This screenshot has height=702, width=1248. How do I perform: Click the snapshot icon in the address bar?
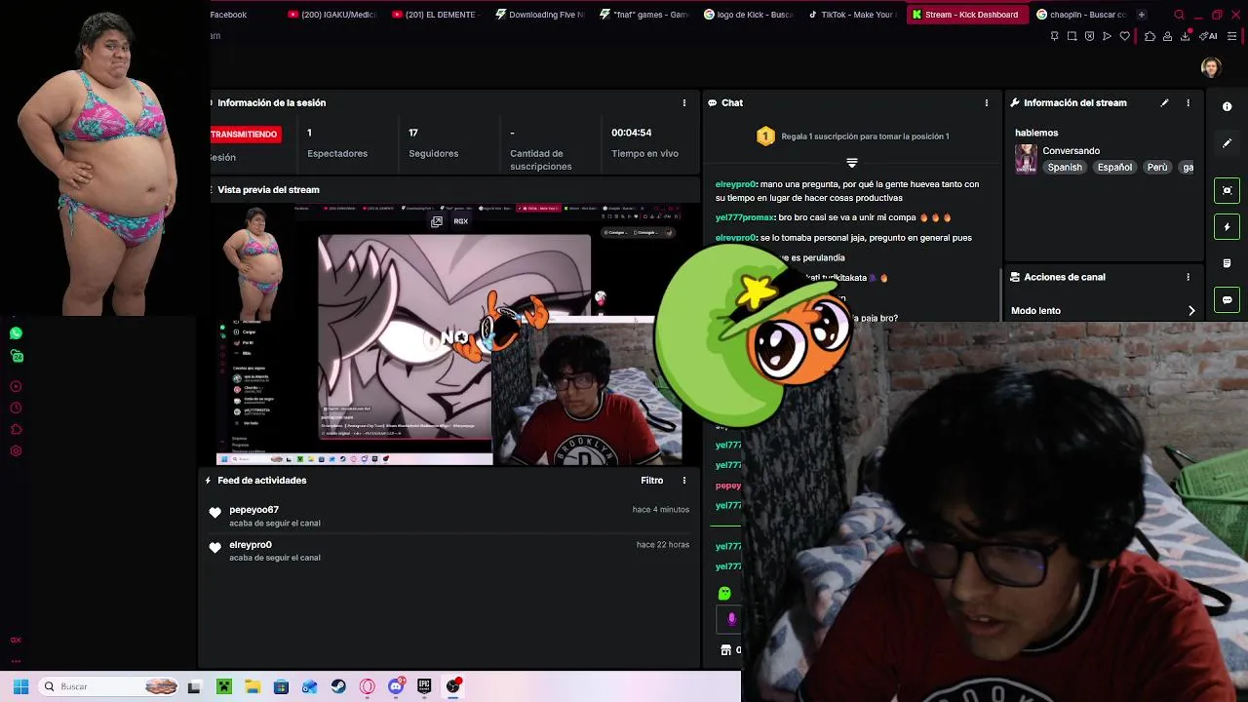coord(1072,36)
